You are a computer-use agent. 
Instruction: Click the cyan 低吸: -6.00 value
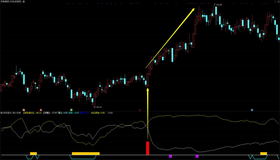[x=74, y=113]
